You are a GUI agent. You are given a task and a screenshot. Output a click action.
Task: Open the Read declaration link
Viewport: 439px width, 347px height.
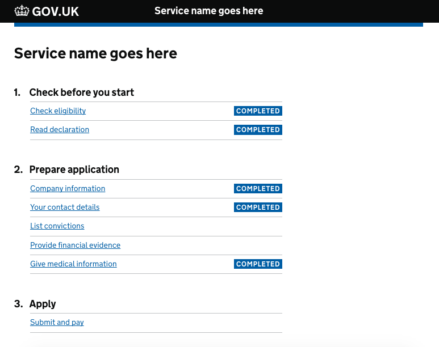tap(60, 130)
